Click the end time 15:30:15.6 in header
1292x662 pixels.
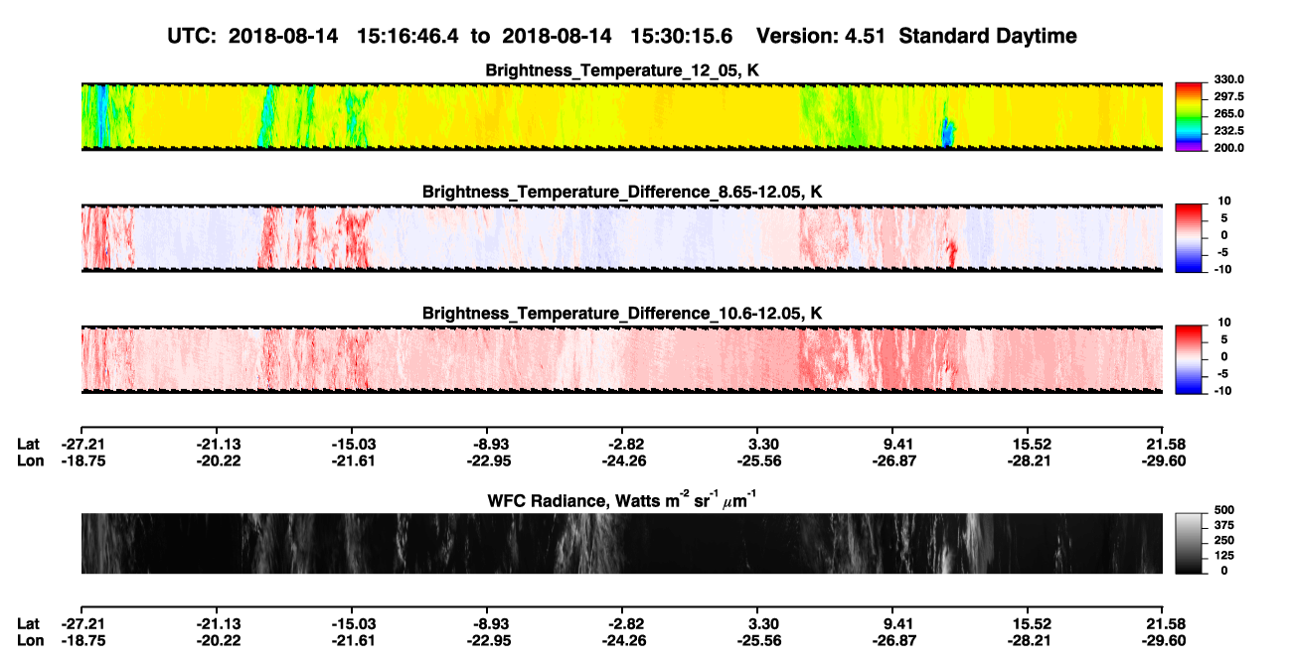point(682,36)
